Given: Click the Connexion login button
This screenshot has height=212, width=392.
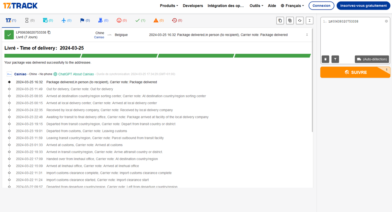Looking at the screenshot, I should pyautogui.click(x=321, y=5).
